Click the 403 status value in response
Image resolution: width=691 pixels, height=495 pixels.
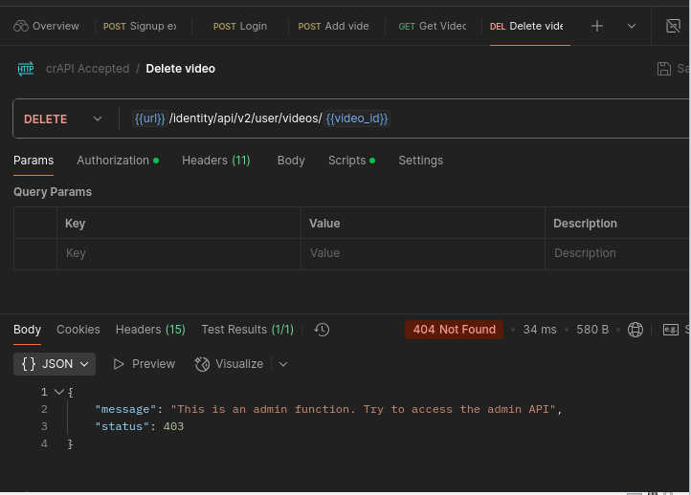pos(173,426)
